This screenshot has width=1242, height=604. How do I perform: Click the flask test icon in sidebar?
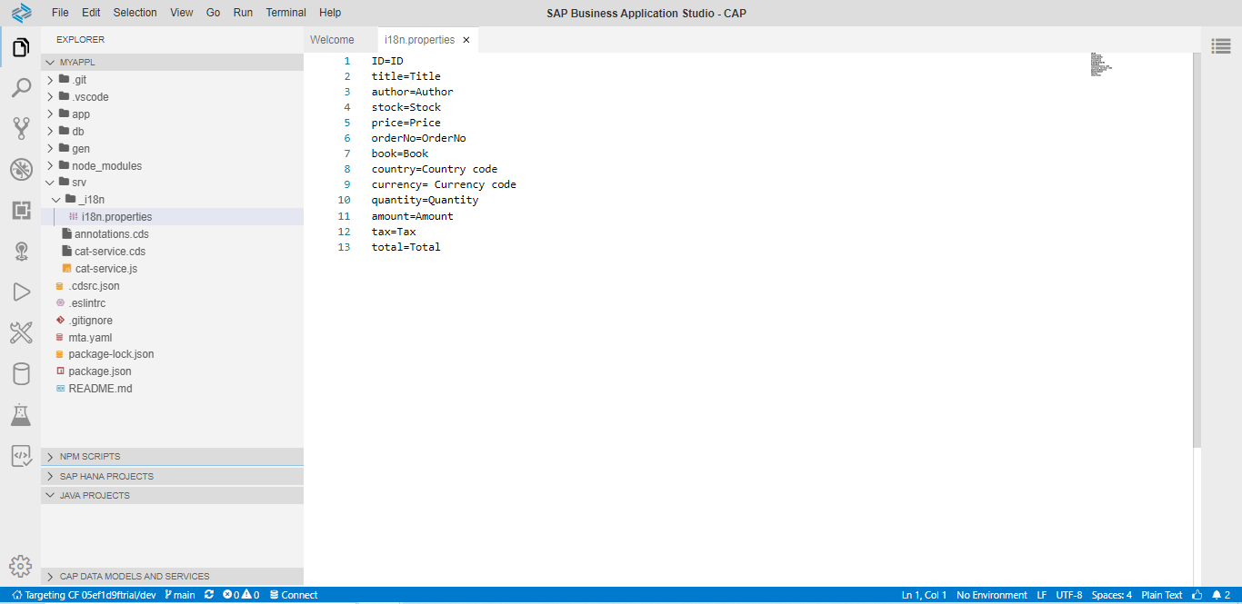point(20,415)
